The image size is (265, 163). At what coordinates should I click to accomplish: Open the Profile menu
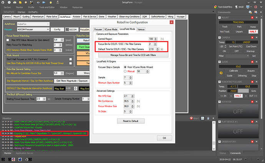coord(31,7)
